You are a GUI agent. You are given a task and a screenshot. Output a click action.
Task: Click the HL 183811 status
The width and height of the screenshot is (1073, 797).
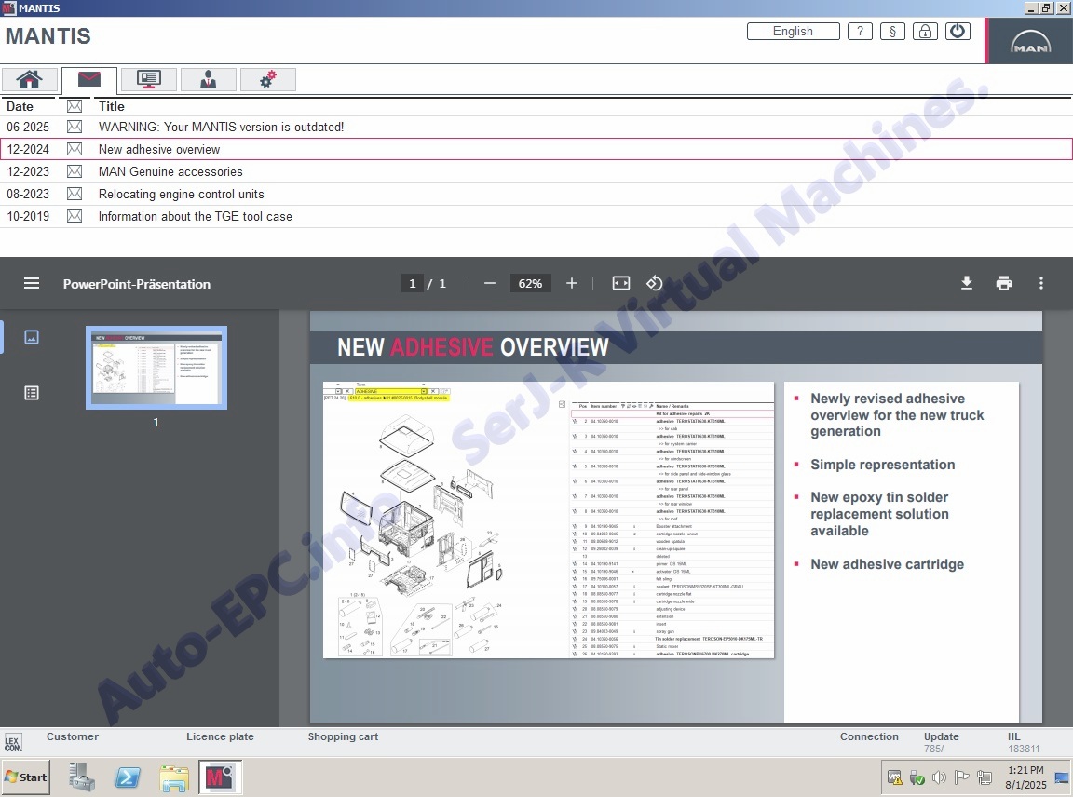click(1023, 742)
